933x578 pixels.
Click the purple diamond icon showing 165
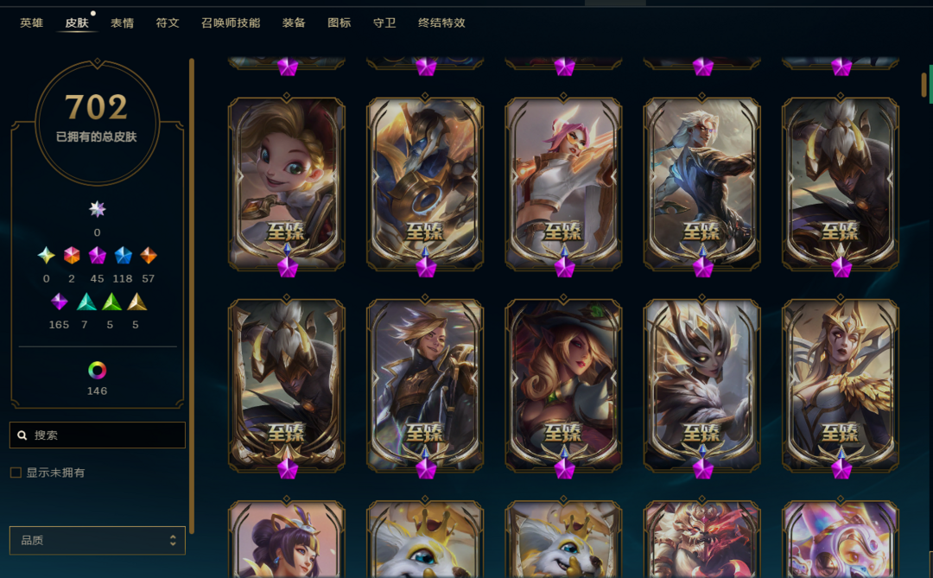[x=59, y=302]
